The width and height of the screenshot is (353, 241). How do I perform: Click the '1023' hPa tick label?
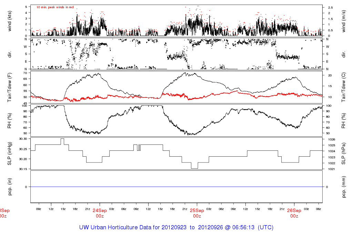coord(332,157)
